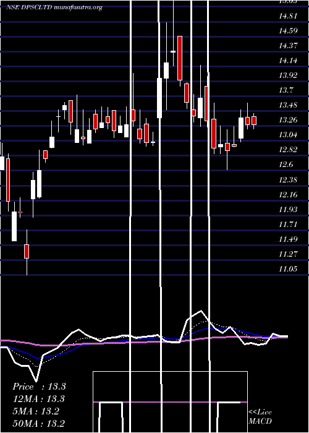
Task: Click the tall red candle near 14.59
Action: coord(180,58)
